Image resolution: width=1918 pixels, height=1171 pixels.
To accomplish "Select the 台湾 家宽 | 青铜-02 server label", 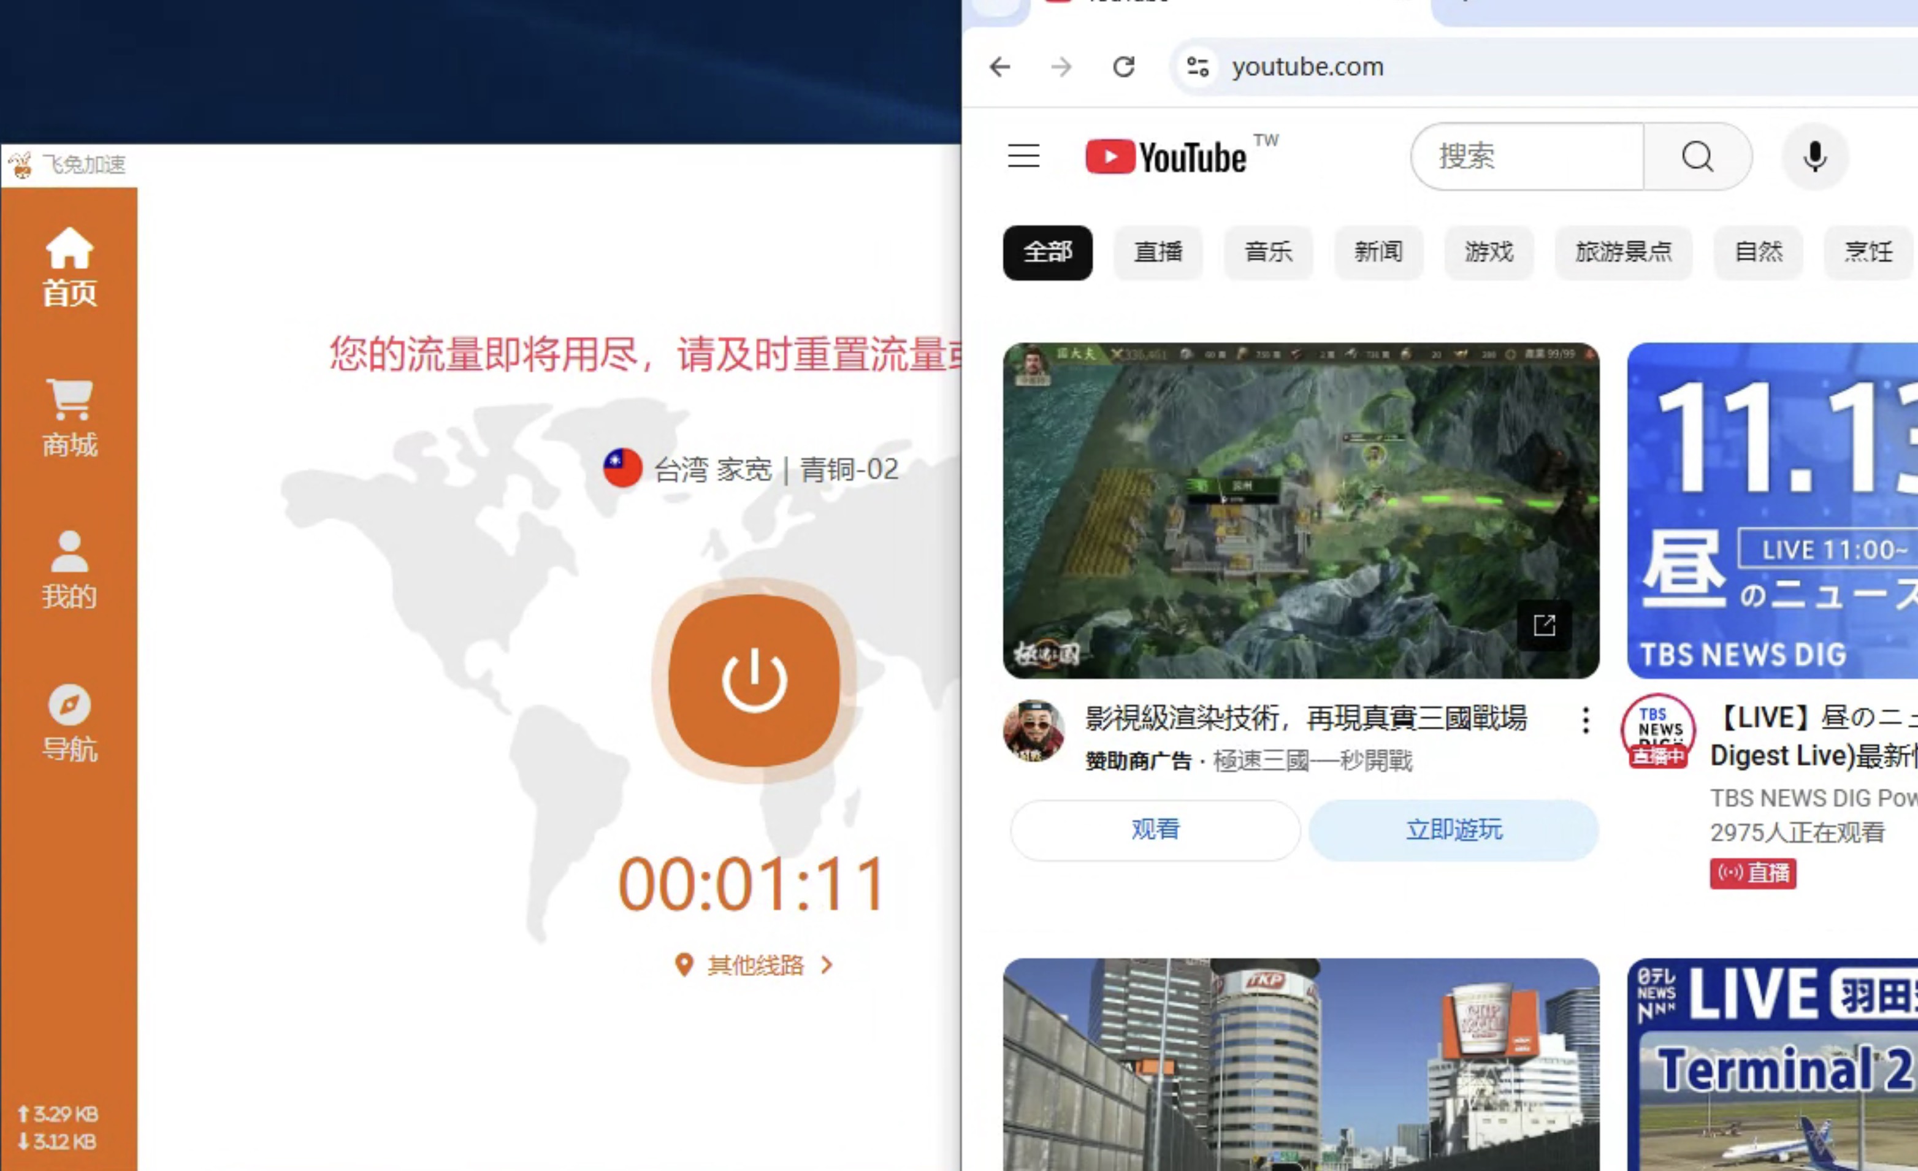I will 776,469.
